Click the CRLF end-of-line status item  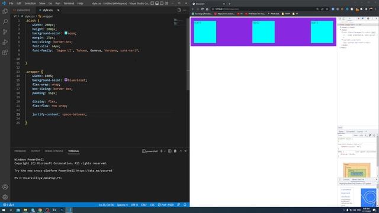[144, 205]
